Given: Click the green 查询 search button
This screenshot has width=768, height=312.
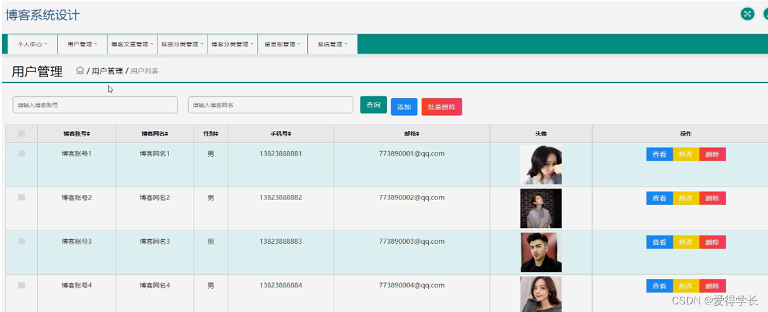Looking at the screenshot, I should [374, 104].
